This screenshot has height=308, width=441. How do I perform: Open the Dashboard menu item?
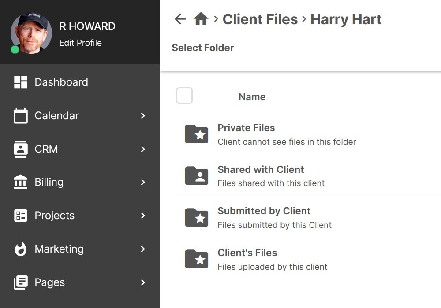[61, 82]
